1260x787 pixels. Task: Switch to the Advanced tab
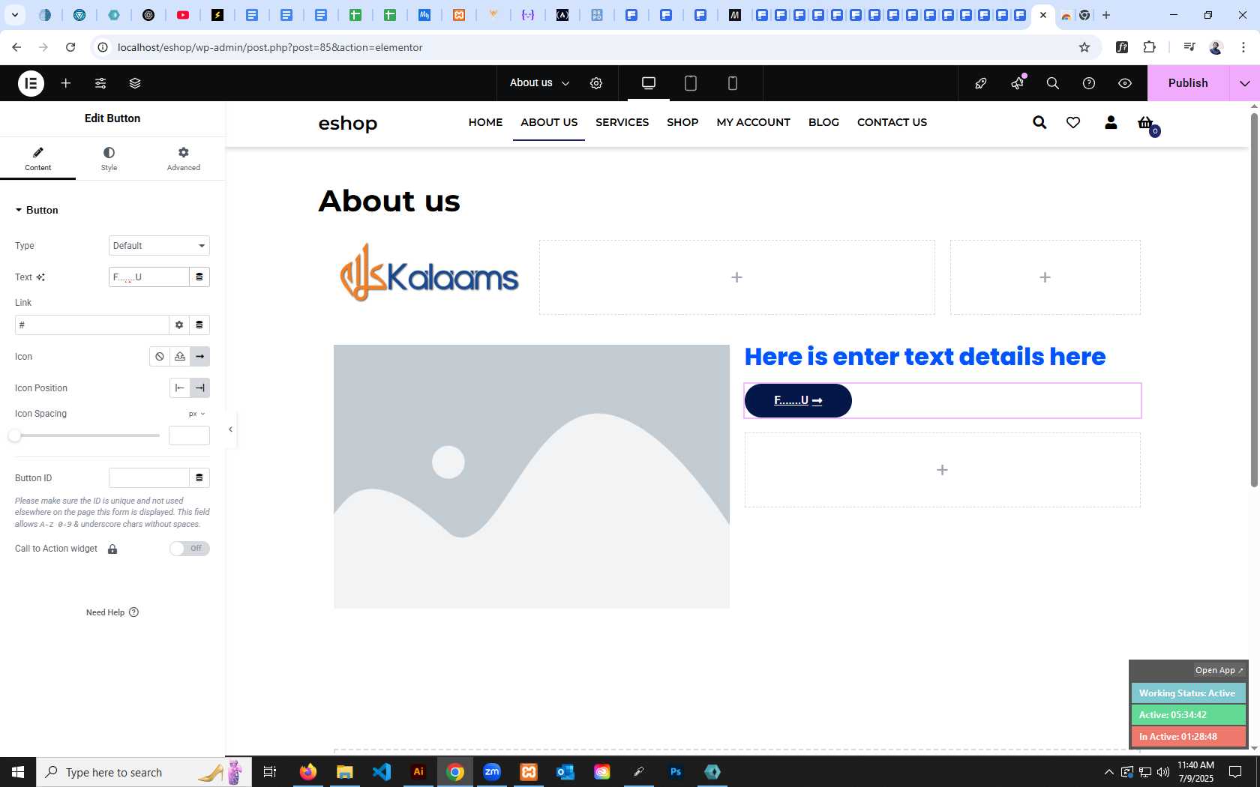coord(184,159)
